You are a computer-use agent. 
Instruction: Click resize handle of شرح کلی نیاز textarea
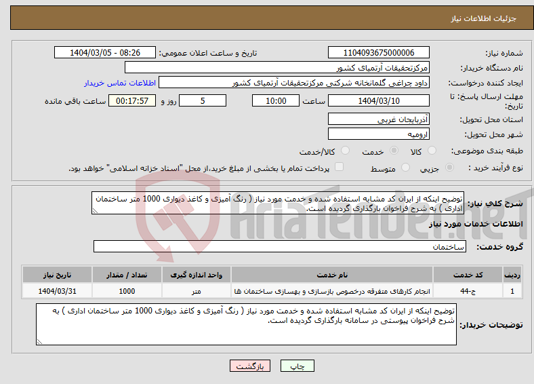96,211
